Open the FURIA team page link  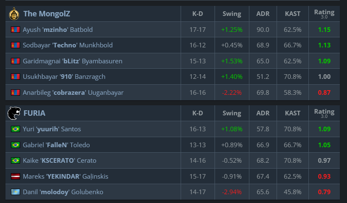click(x=34, y=113)
